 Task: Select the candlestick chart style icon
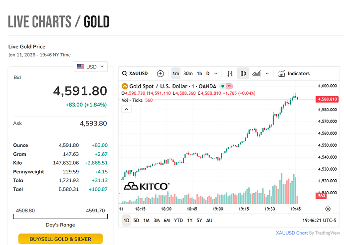pos(243,74)
